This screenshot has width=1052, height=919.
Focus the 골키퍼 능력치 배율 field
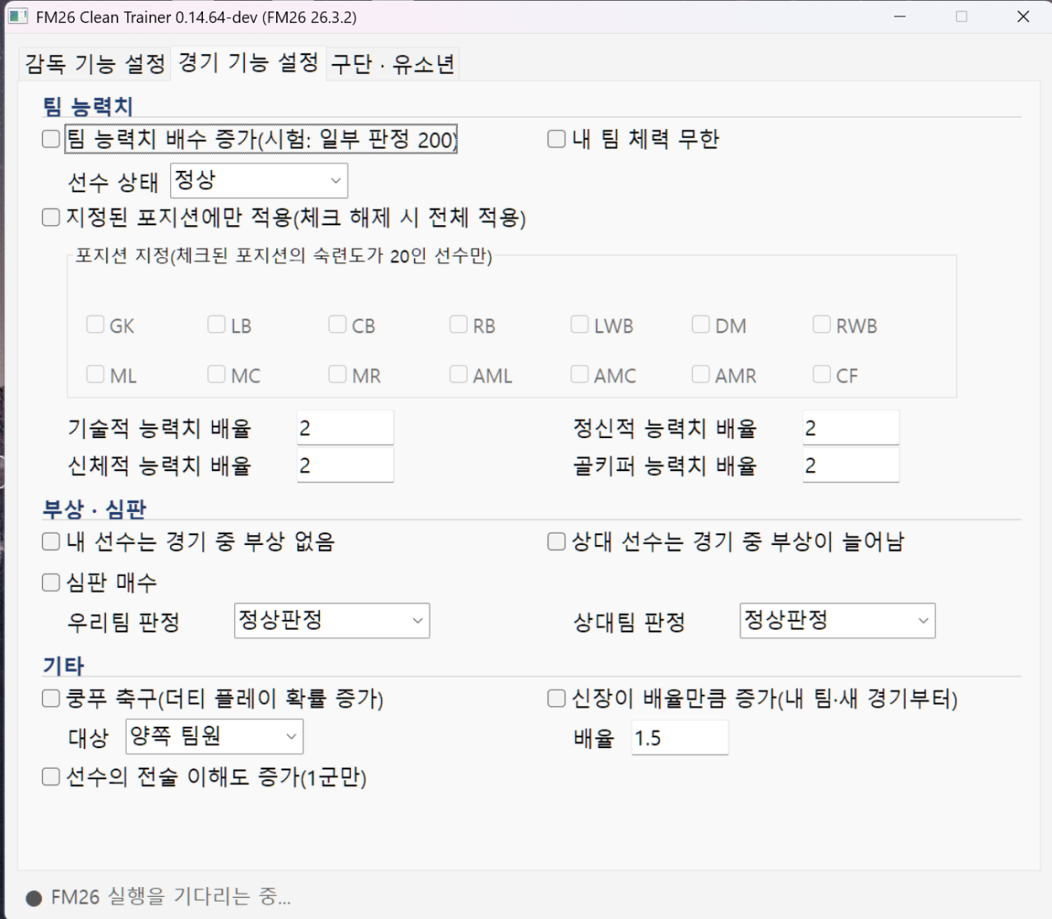[850, 465]
